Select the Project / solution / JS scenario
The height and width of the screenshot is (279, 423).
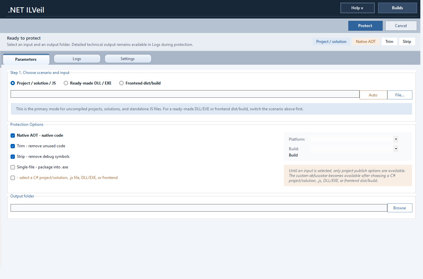pos(13,83)
